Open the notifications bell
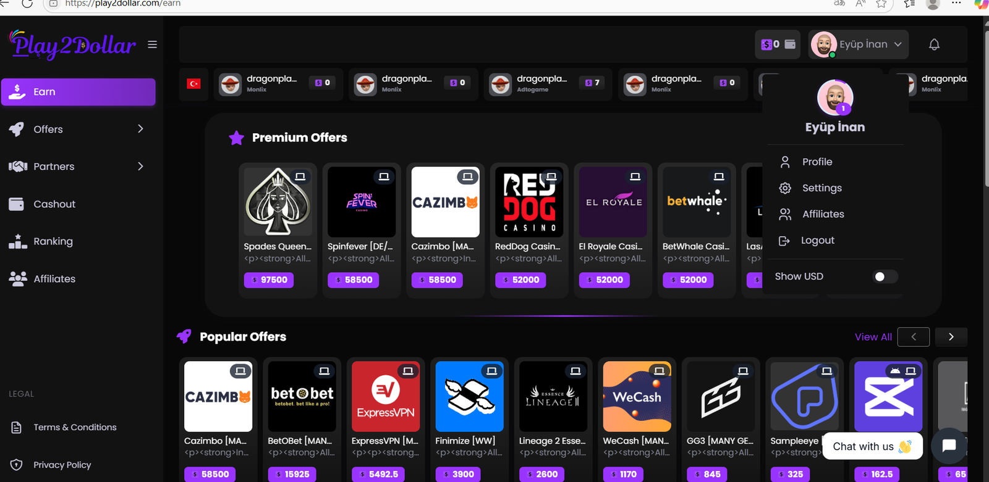The width and height of the screenshot is (989, 482). pyautogui.click(x=934, y=44)
